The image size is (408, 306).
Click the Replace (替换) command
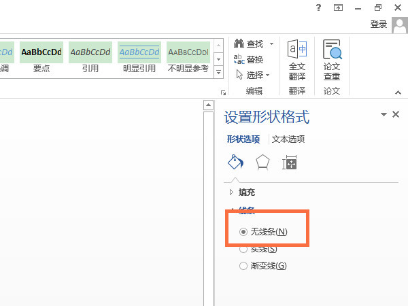click(x=248, y=60)
